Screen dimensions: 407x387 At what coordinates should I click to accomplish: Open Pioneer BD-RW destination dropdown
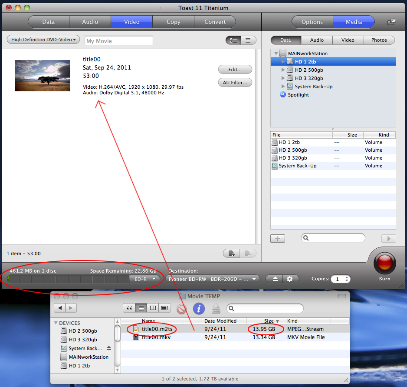pos(212,279)
